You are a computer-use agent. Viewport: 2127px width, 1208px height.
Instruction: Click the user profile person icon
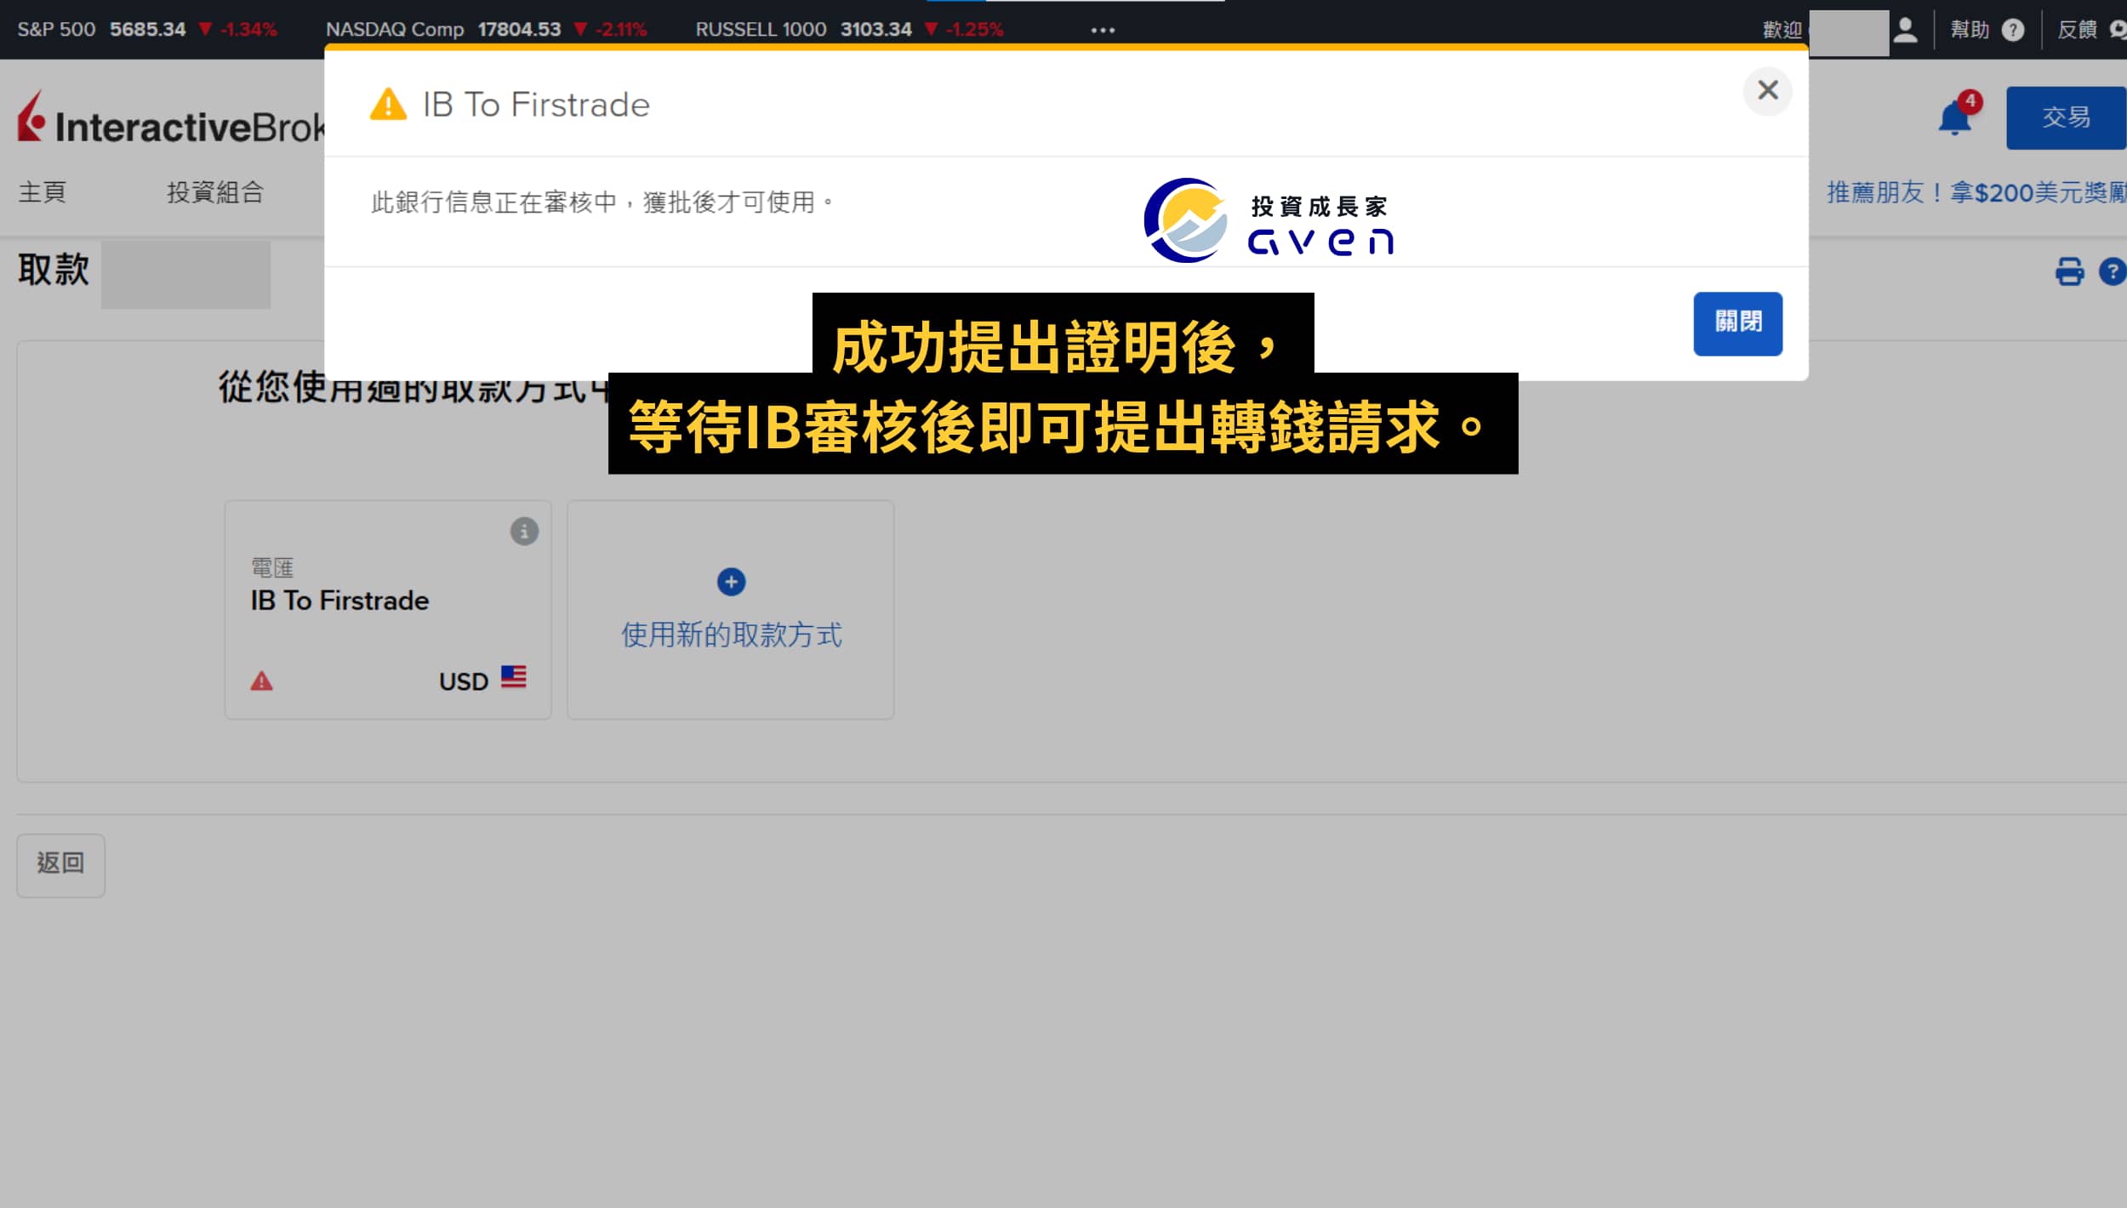(1906, 30)
